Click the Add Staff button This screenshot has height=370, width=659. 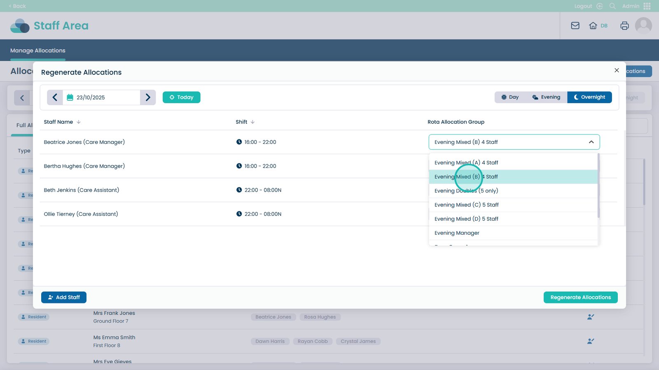click(x=64, y=297)
